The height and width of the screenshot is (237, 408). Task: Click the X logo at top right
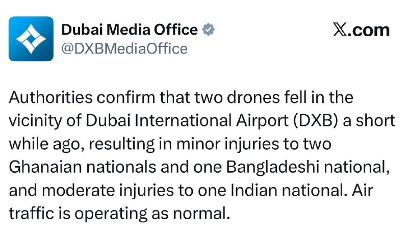(340, 30)
